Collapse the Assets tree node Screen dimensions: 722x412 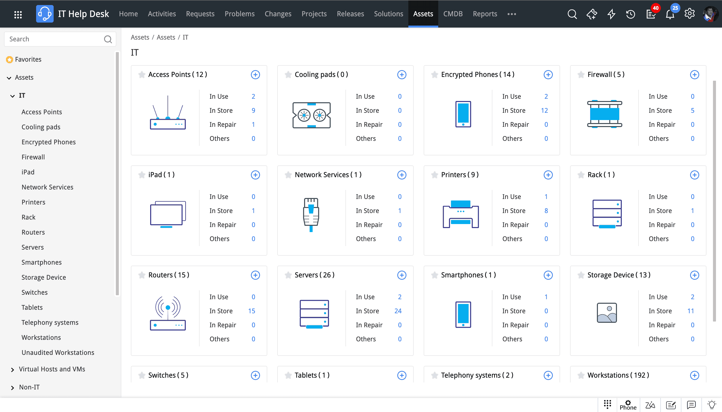pyautogui.click(x=9, y=78)
